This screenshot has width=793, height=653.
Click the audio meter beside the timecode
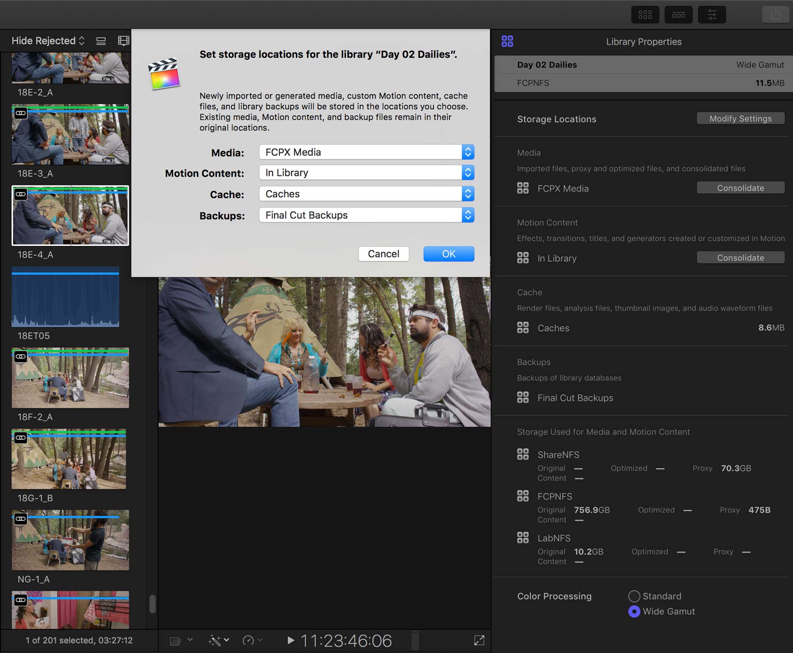click(415, 640)
